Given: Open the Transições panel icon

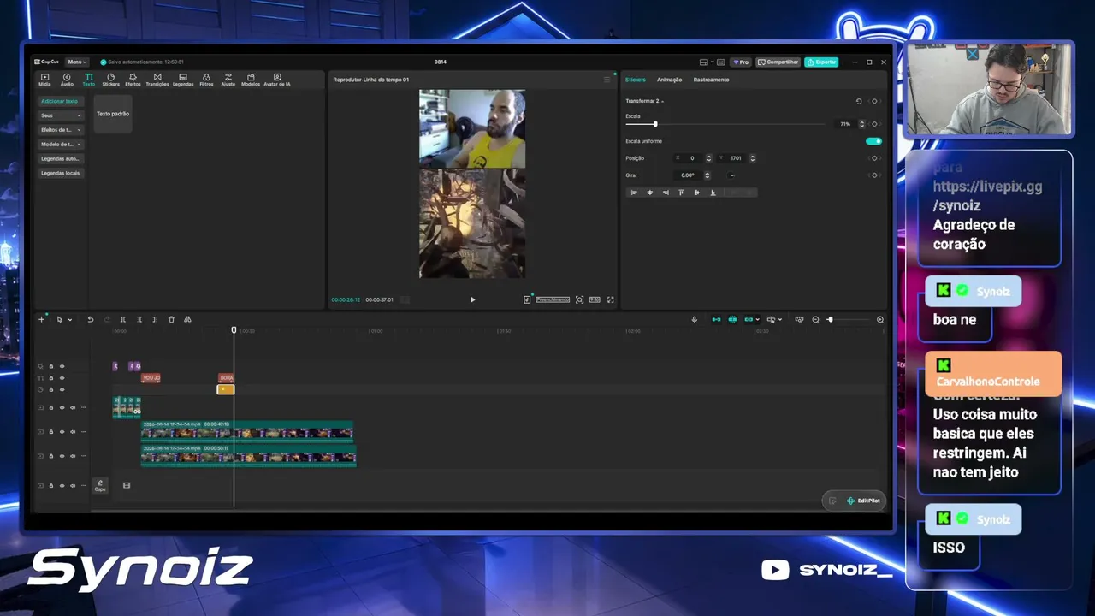Looking at the screenshot, I should coord(157,80).
